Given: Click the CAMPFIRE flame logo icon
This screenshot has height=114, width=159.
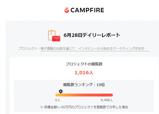Looking at the screenshot, I should point(67,10).
